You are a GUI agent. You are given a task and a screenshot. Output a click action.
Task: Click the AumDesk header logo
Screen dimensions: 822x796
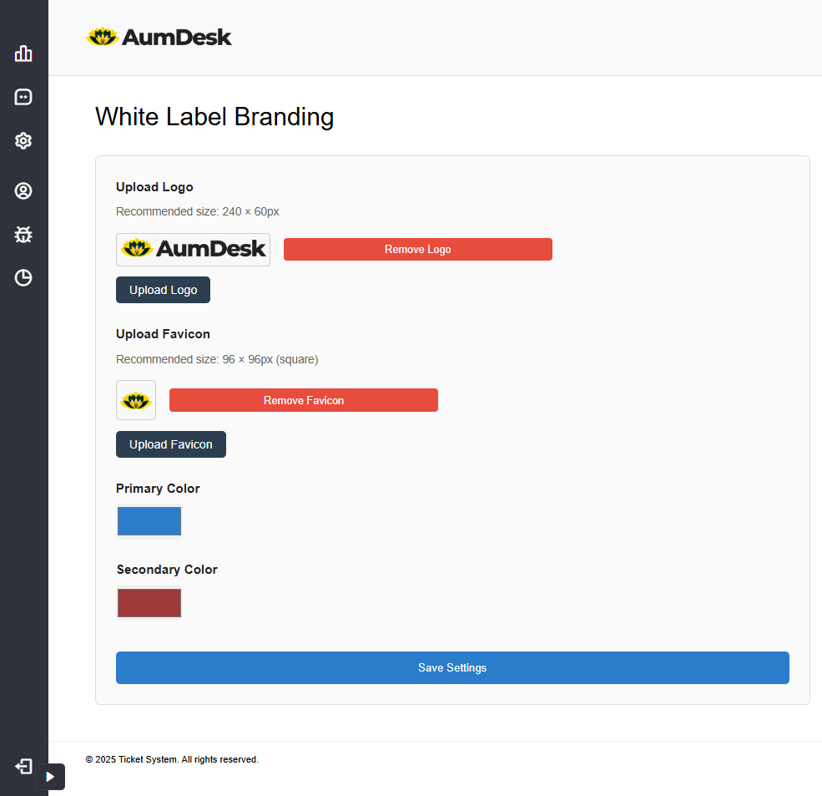pos(159,38)
